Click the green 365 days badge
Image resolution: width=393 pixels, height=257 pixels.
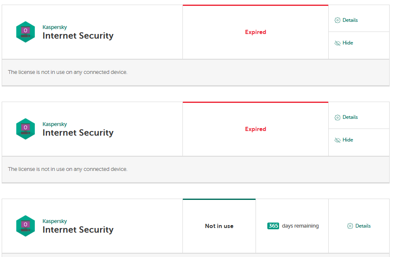pos(273,226)
